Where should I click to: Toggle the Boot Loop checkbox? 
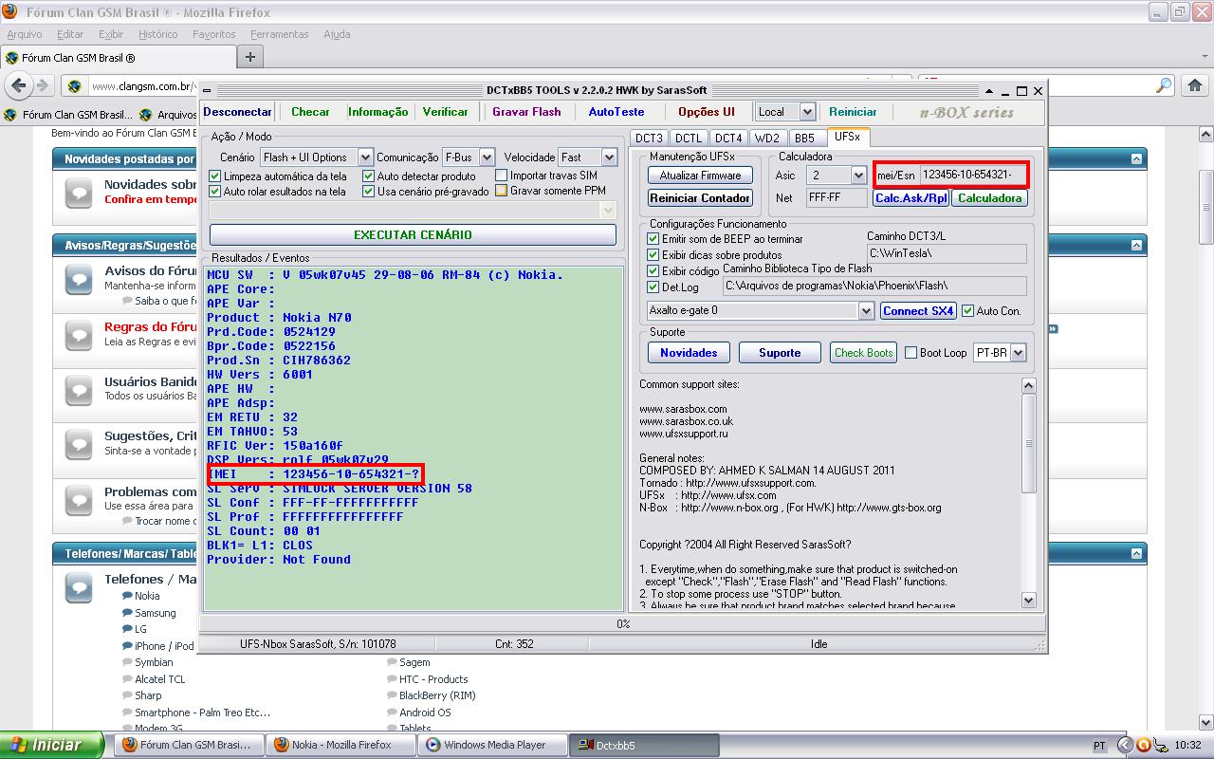click(911, 353)
